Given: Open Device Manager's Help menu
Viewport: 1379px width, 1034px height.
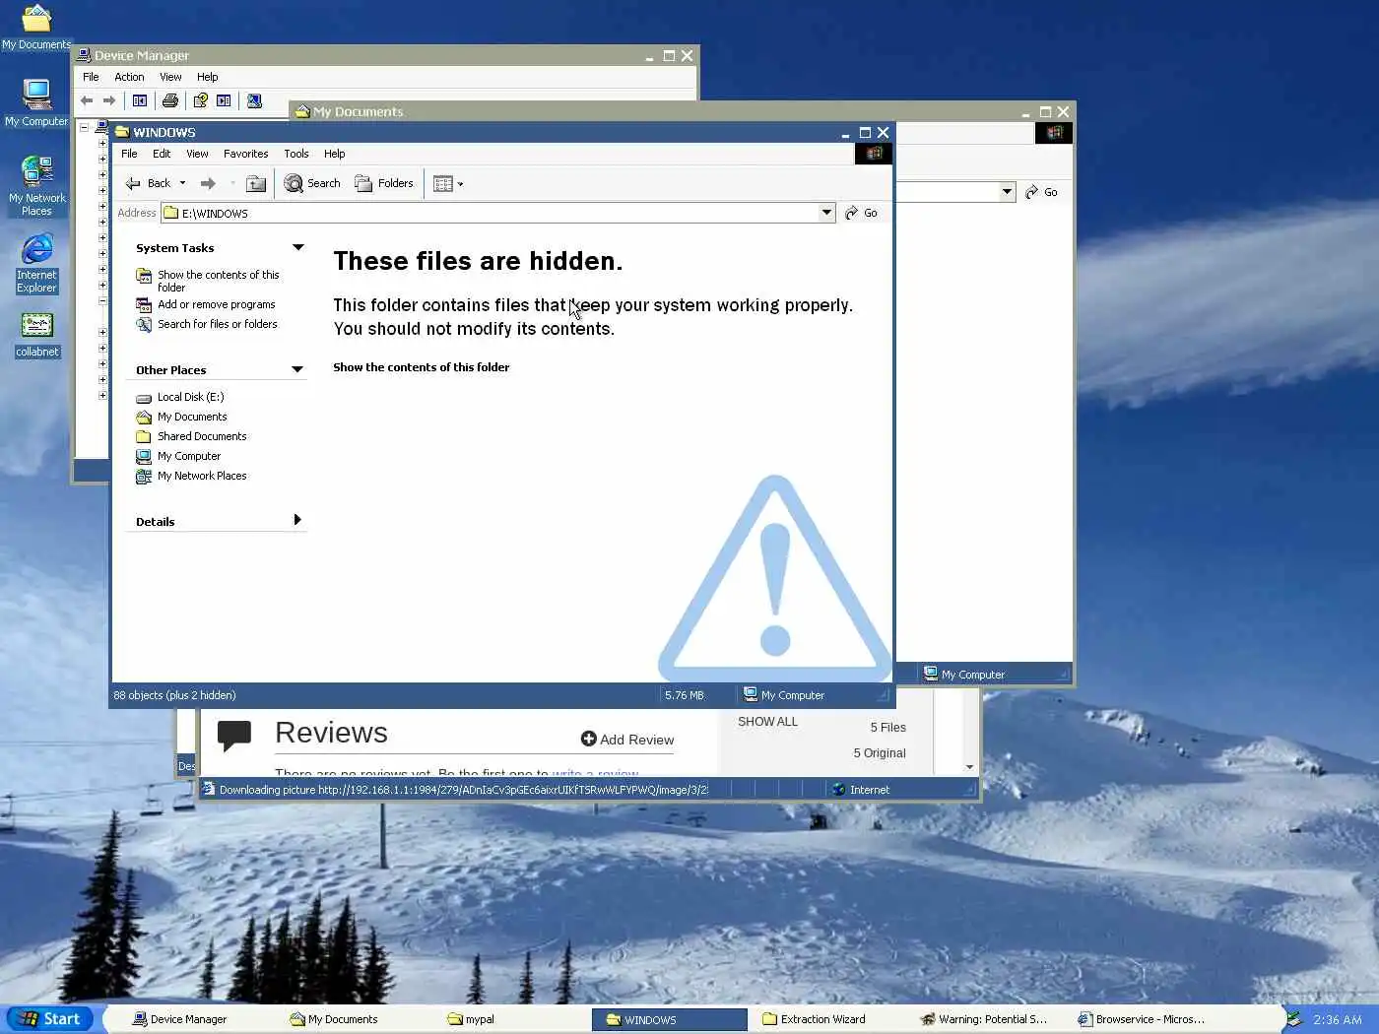Looking at the screenshot, I should click(207, 77).
